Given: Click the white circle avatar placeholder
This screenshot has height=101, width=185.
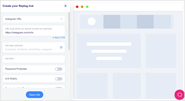Looking at the screenshot, I should point(92,21).
